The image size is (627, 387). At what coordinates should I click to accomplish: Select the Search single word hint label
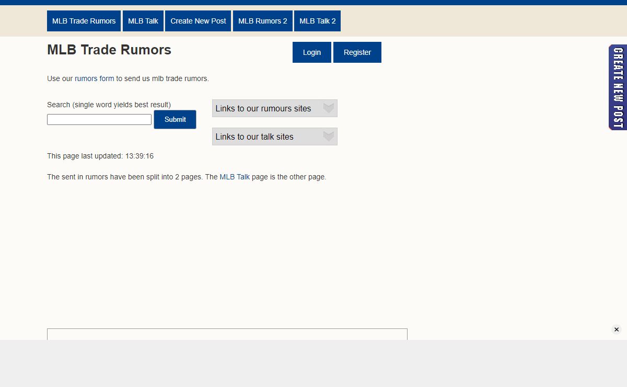(x=109, y=105)
